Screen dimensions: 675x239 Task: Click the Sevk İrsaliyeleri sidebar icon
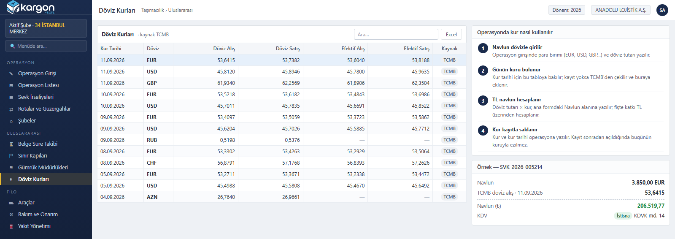(11, 97)
